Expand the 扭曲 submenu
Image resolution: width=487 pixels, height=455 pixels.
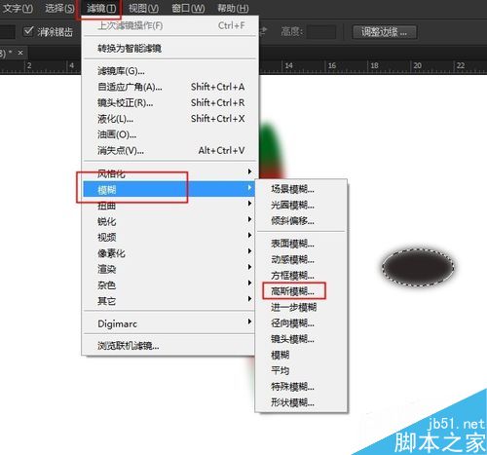pyautogui.click(x=169, y=206)
